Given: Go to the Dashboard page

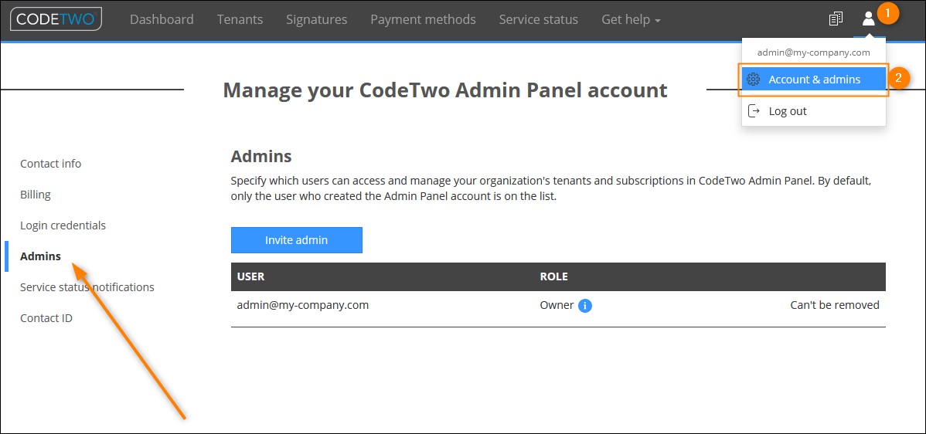Looking at the screenshot, I should click(162, 19).
